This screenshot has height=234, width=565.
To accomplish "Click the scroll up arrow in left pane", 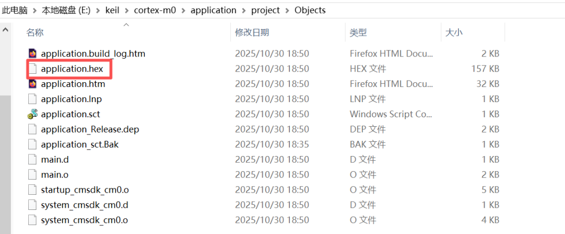I will (6, 30).
